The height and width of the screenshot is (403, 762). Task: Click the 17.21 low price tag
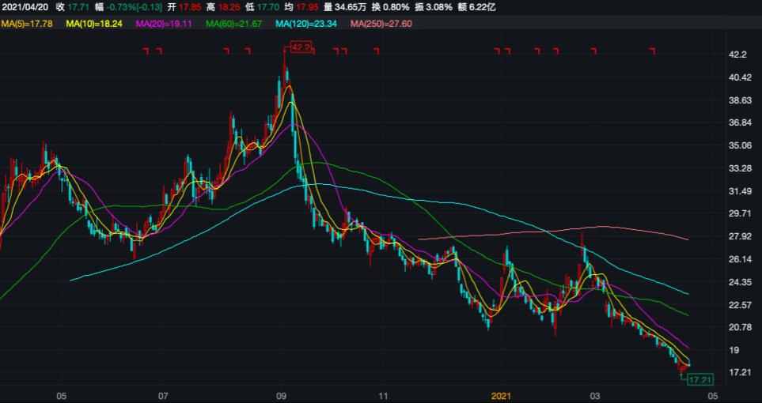point(700,380)
